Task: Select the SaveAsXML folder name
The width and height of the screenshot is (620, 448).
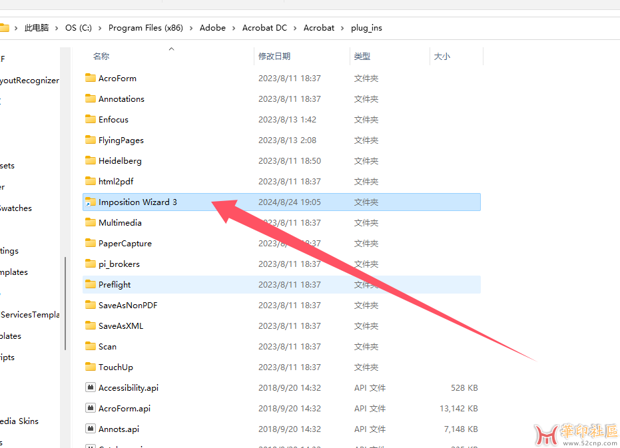Action: [x=121, y=326]
